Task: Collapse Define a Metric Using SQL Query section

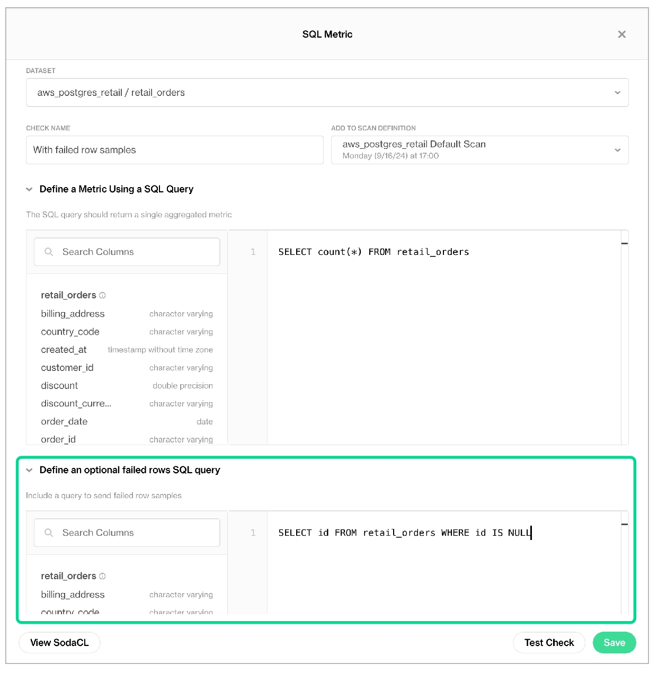Action: [30, 189]
